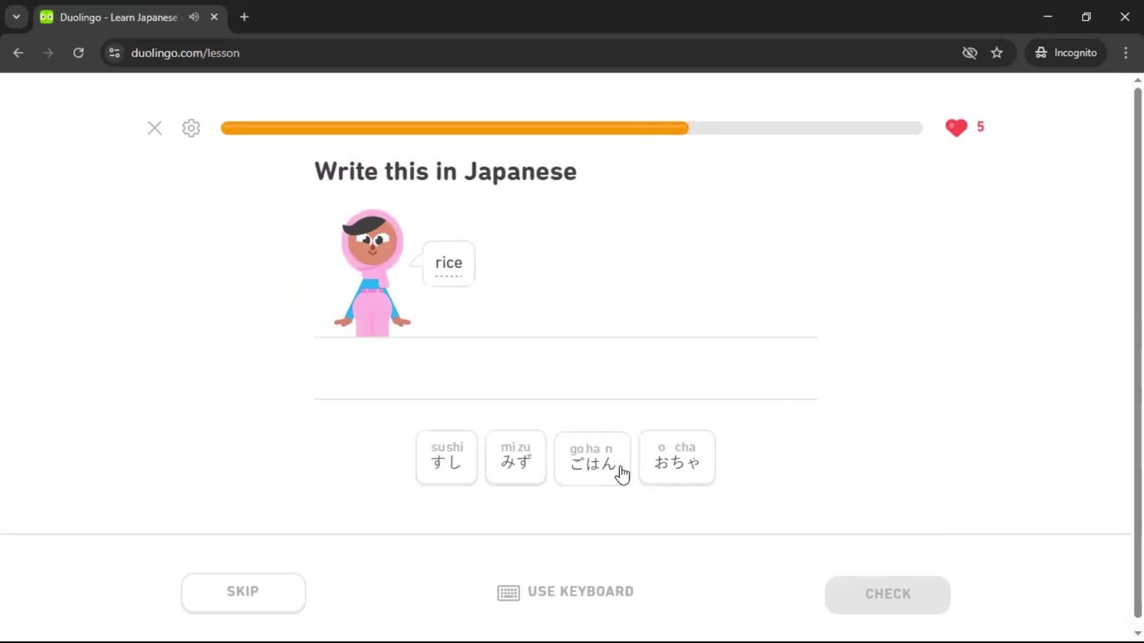The image size is (1144, 643).
Task: Open Chrome's three-dot menu
Action: click(x=1126, y=53)
